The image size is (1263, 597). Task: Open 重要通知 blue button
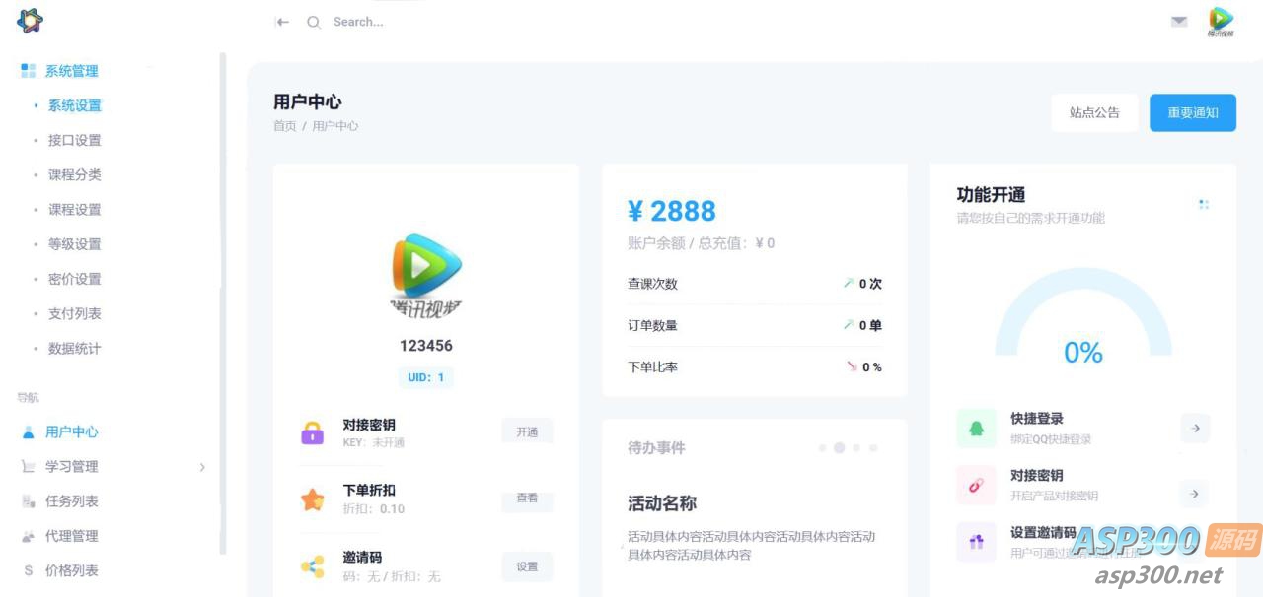click(x=1193, y=112)
